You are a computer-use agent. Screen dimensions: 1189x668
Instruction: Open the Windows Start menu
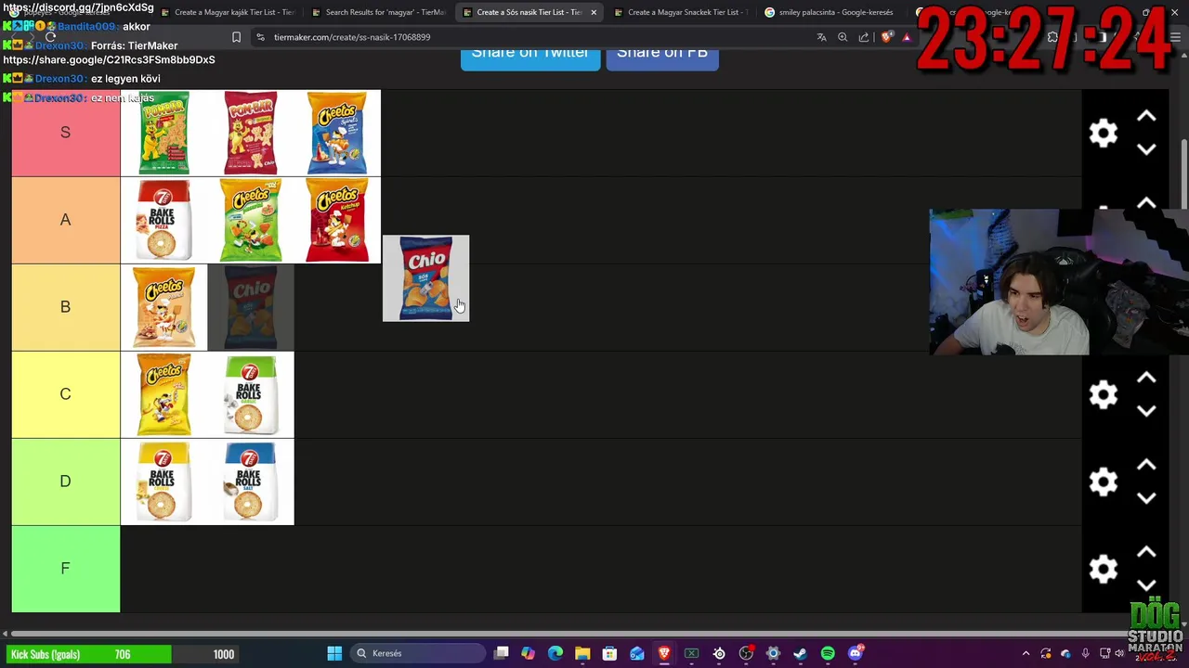(334, 653)
